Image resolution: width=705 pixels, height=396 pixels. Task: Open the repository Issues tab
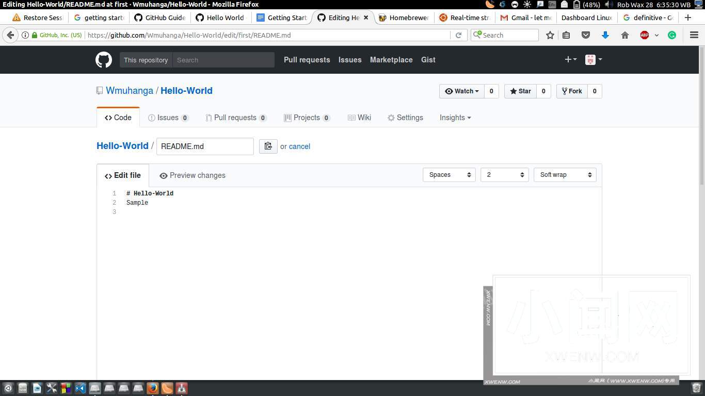(x=168, y=118)
